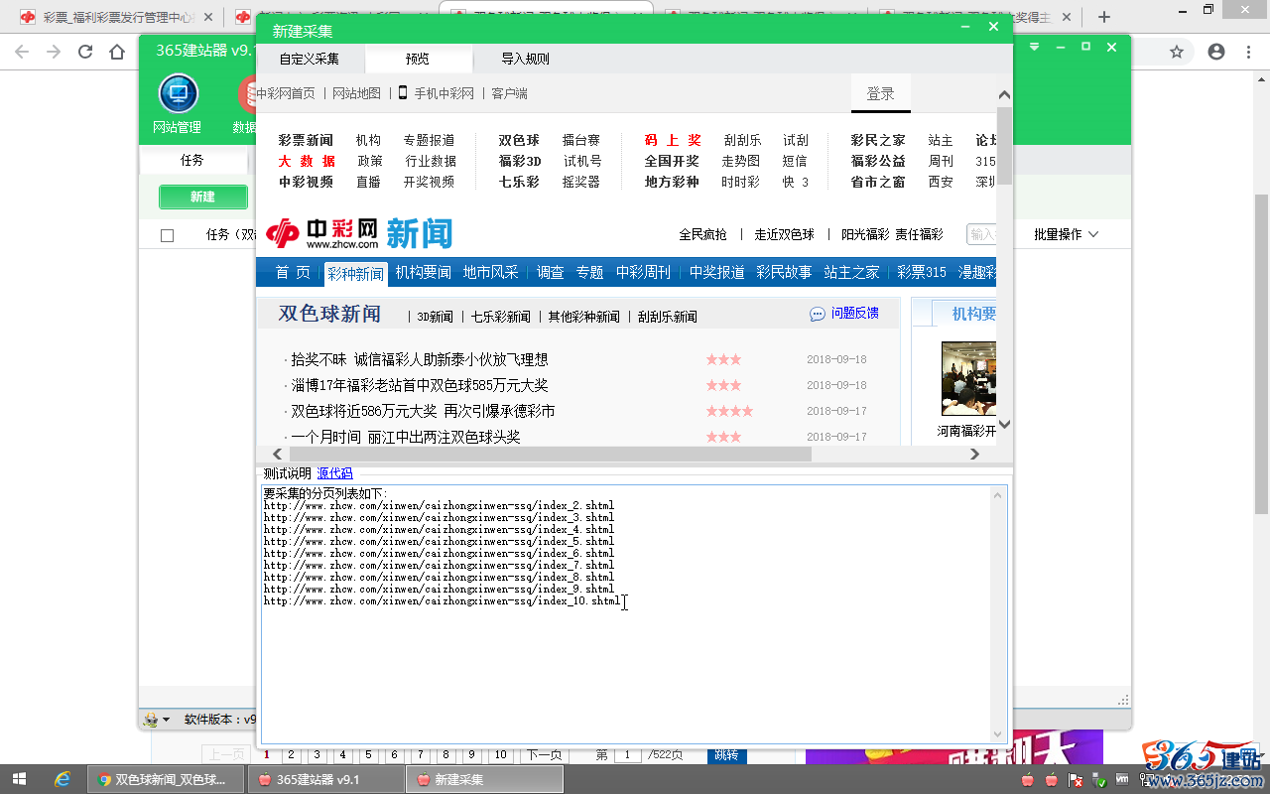Image resolution: width=1270 pixels, height=794 pixels.
Task: Open the Chrome profile avatar icon
Action: (1216, 52)
